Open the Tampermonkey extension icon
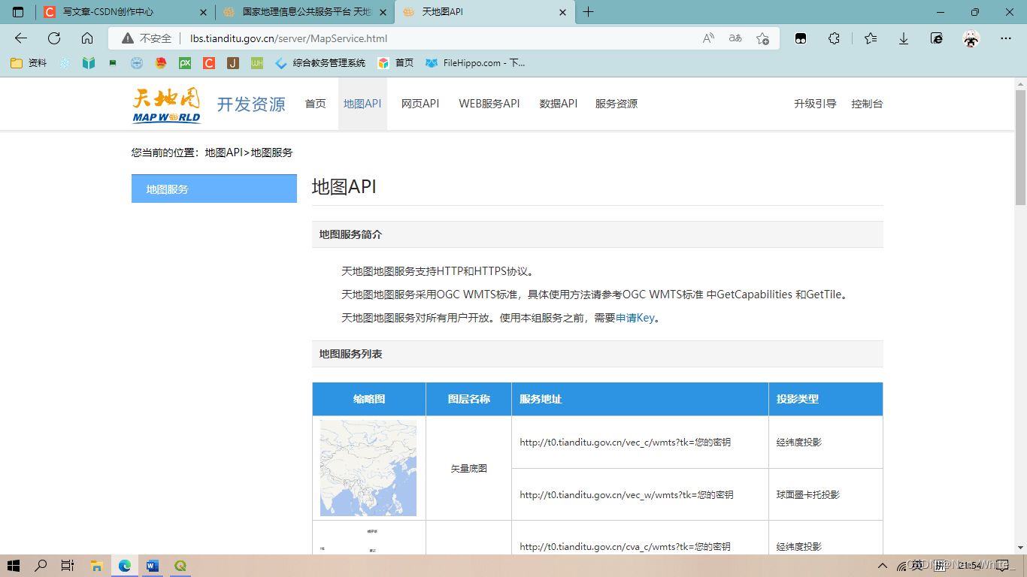Image resolution: width=1027 pixels, height=577 pixels. click(801, 38)
